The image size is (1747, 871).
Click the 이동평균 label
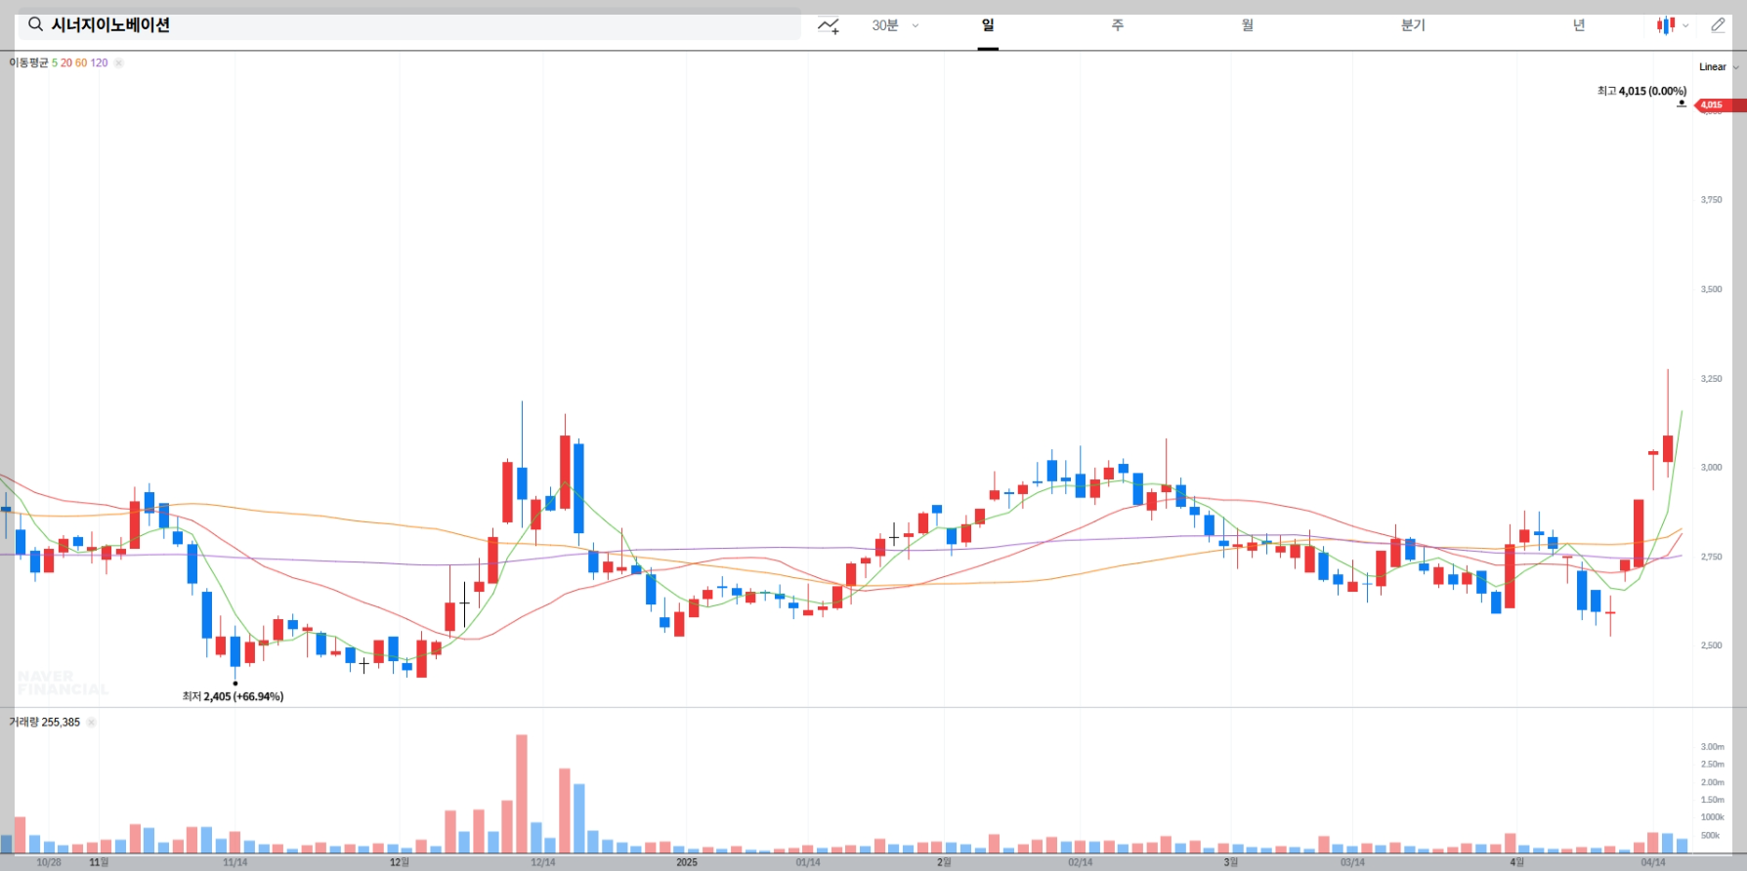tap(28, 62)
